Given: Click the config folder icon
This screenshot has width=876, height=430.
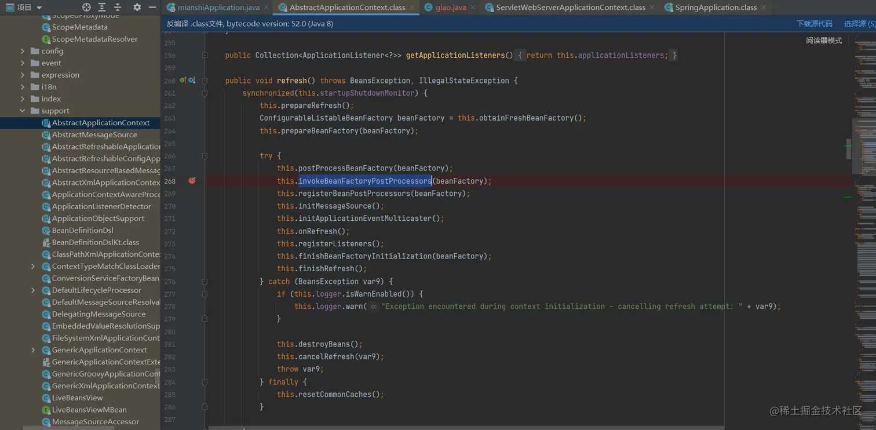Looking at the screenshot, I should click(x=35, y=51).
